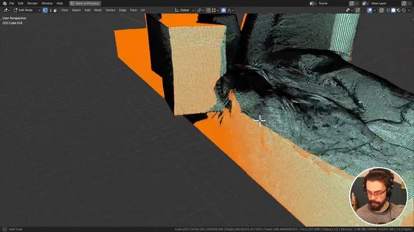Switch to material preview shading

click(398, 10)
